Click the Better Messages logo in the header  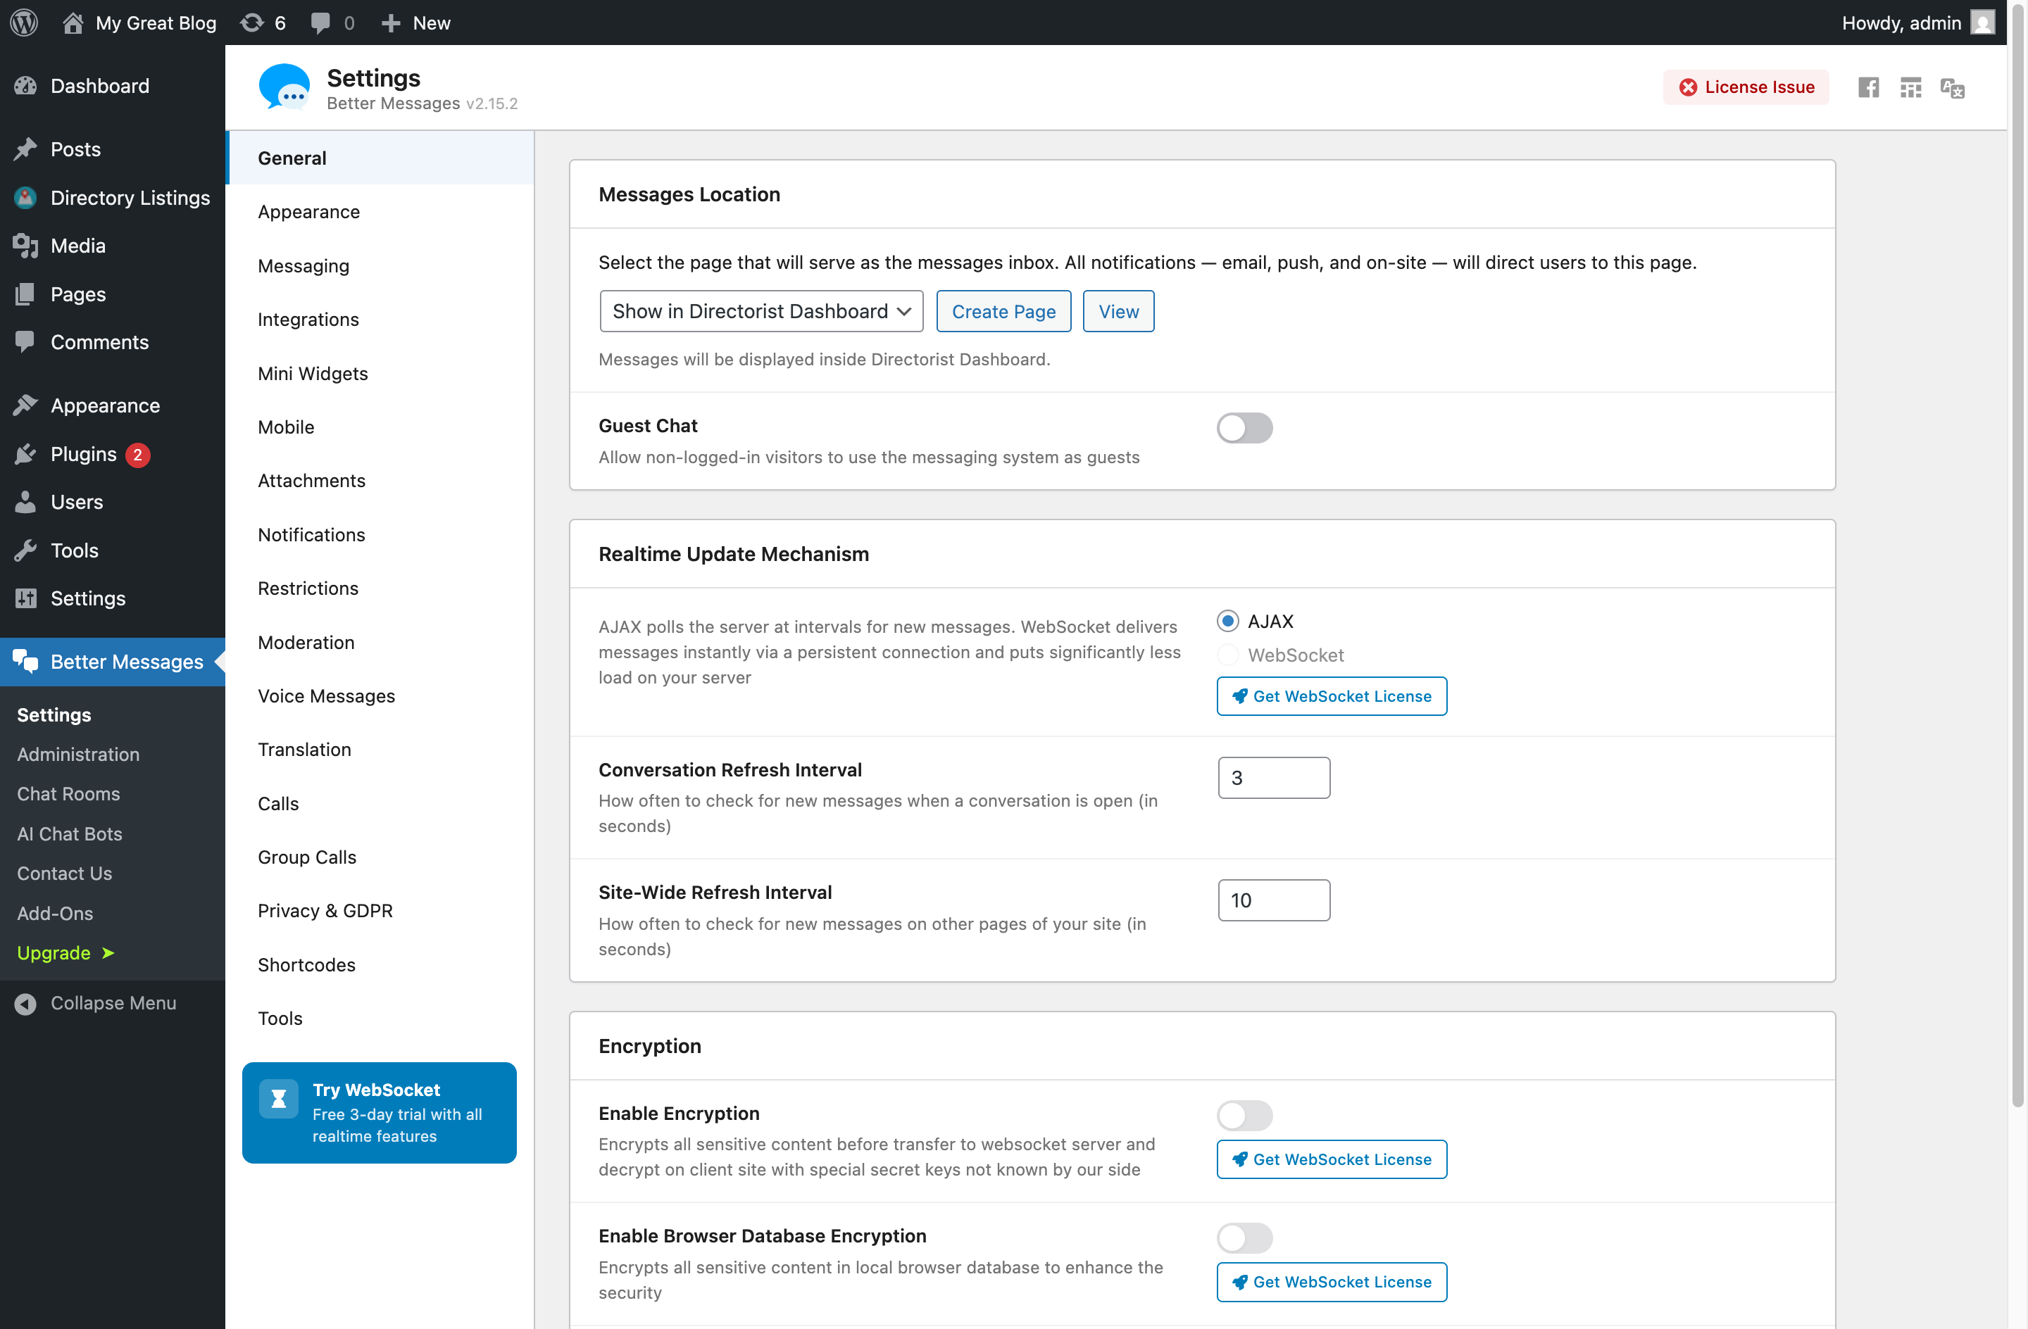284,87
